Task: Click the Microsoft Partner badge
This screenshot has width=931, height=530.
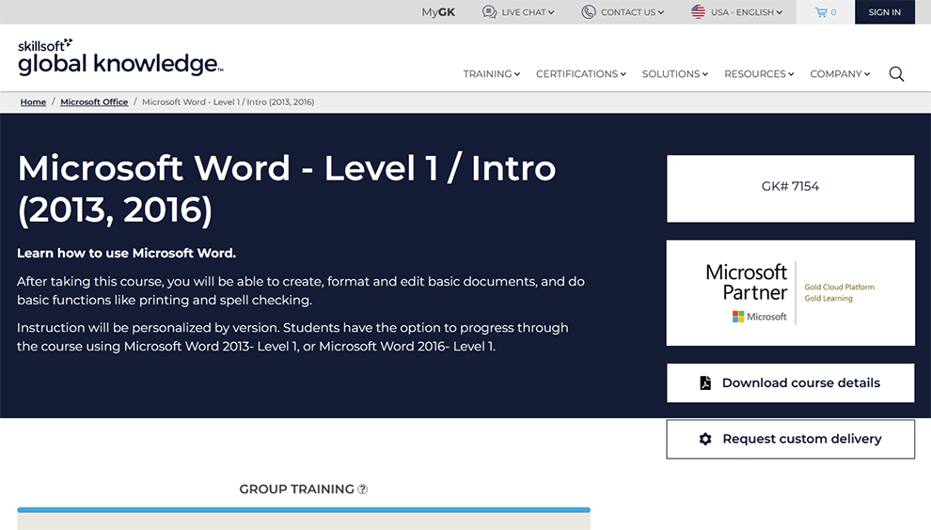Action: pyautogui.click(x=790, y=292)
